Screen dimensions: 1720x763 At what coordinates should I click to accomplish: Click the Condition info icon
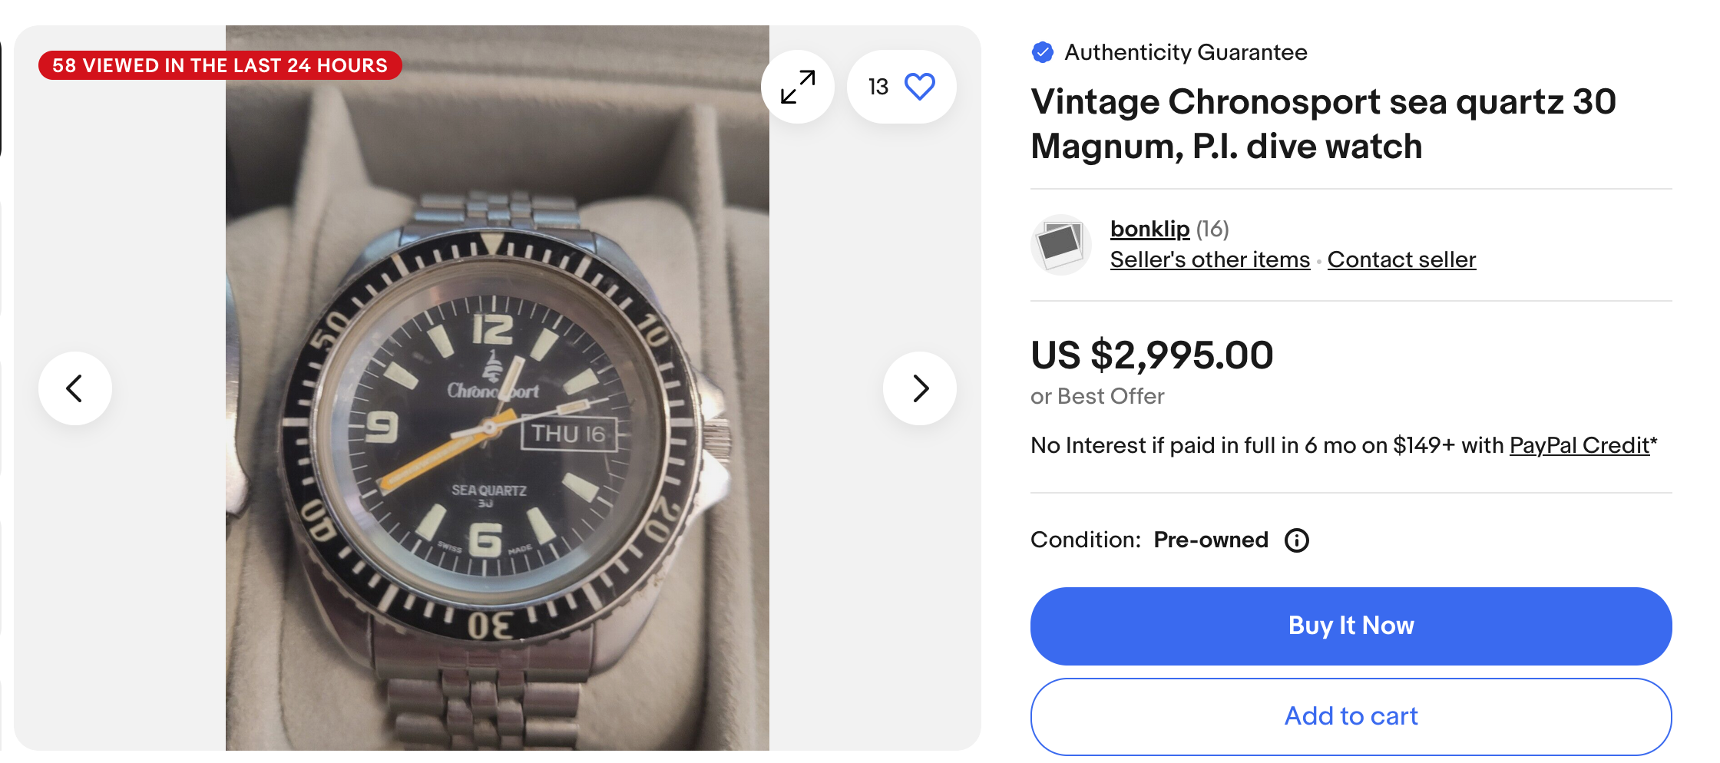1297,540
